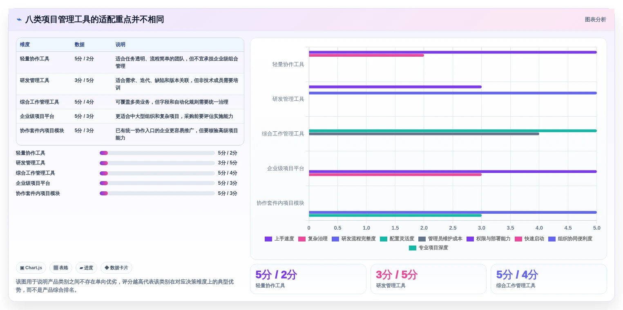Select table row cell 轻量协作工具
623x310 pixels.
(x=35, y=59)
